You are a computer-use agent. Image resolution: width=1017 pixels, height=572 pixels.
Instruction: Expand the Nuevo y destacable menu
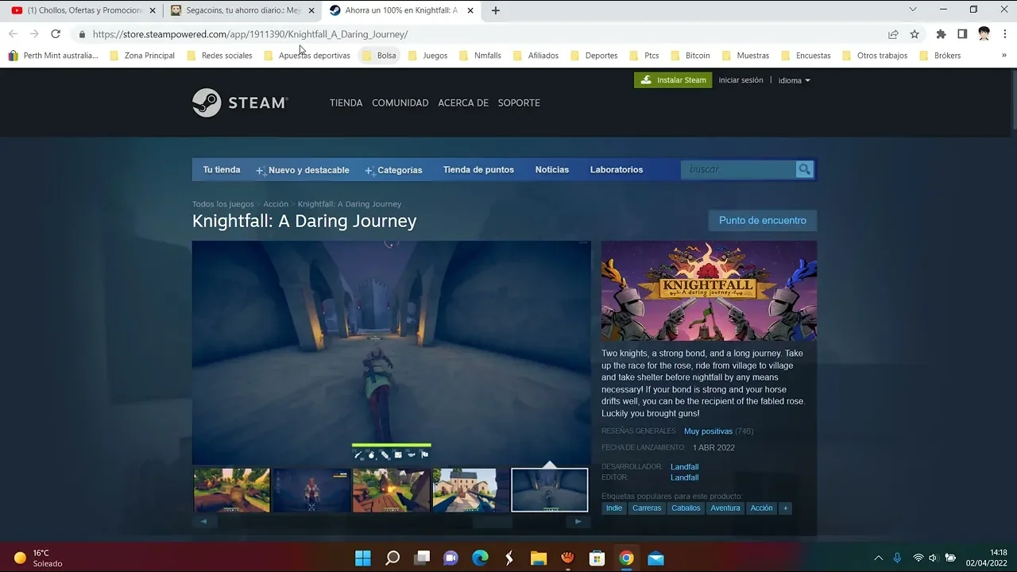tap(303, 170)
